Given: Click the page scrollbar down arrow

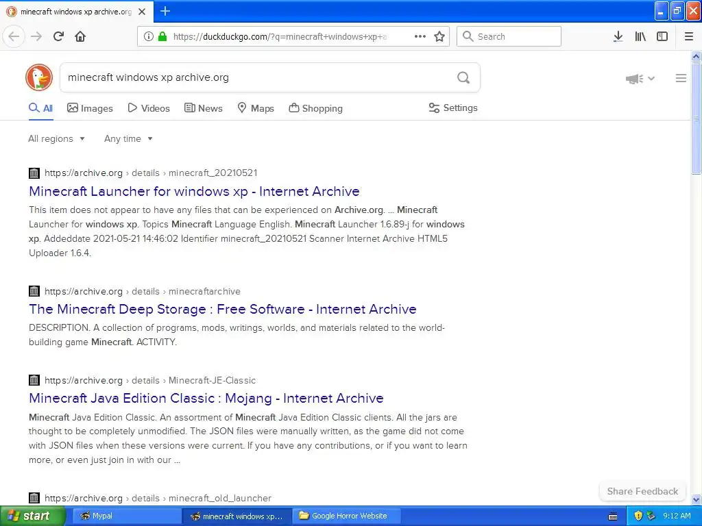Looking at the screenshot, I should coord(696,499).
